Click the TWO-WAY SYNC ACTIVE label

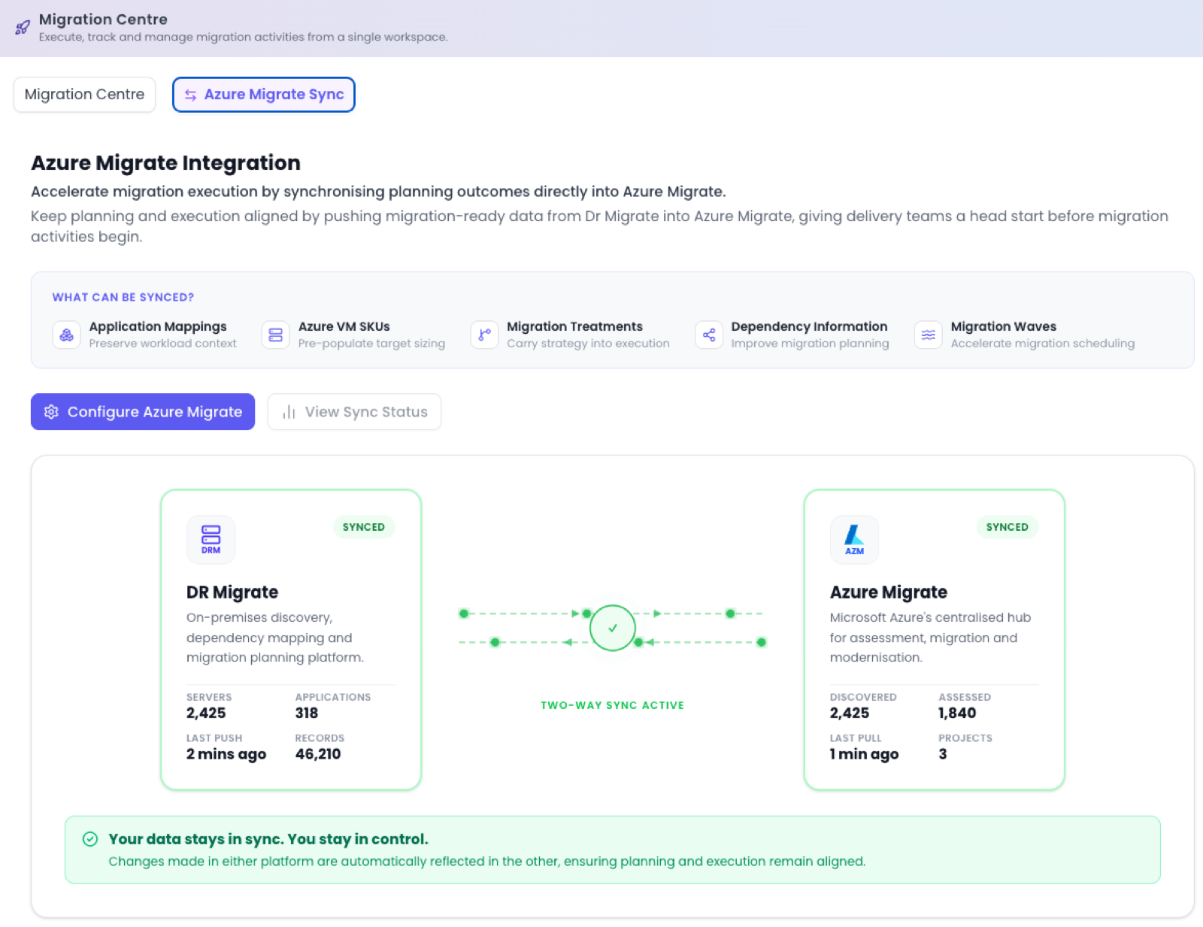tap(613, 705)
